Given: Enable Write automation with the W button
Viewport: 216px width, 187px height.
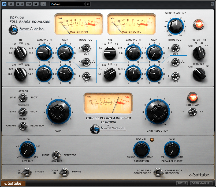Looking at the screenshot, I should pyautogui.click(x=22, y=4).
